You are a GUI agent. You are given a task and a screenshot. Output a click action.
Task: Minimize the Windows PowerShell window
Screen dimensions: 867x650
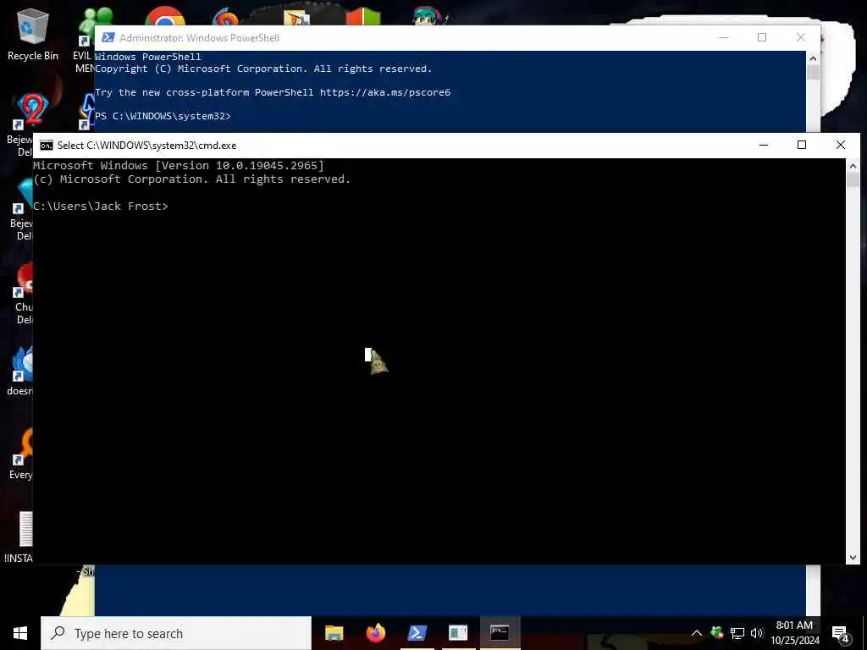tap(723, 37)
